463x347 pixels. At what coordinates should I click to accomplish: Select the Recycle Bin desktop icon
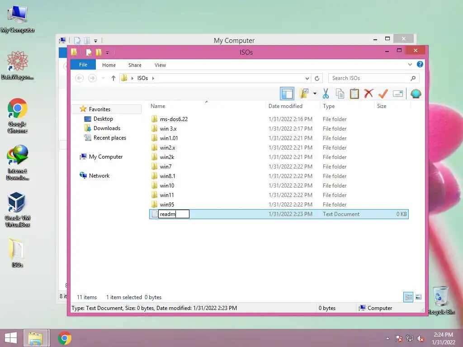pos(441,300)
